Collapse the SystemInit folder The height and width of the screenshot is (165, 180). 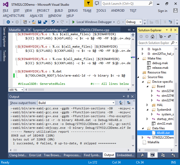148,110
